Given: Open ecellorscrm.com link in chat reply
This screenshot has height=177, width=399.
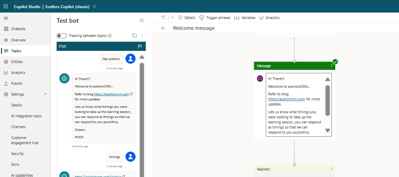Looking at the screenshot, I should [112, 94].
